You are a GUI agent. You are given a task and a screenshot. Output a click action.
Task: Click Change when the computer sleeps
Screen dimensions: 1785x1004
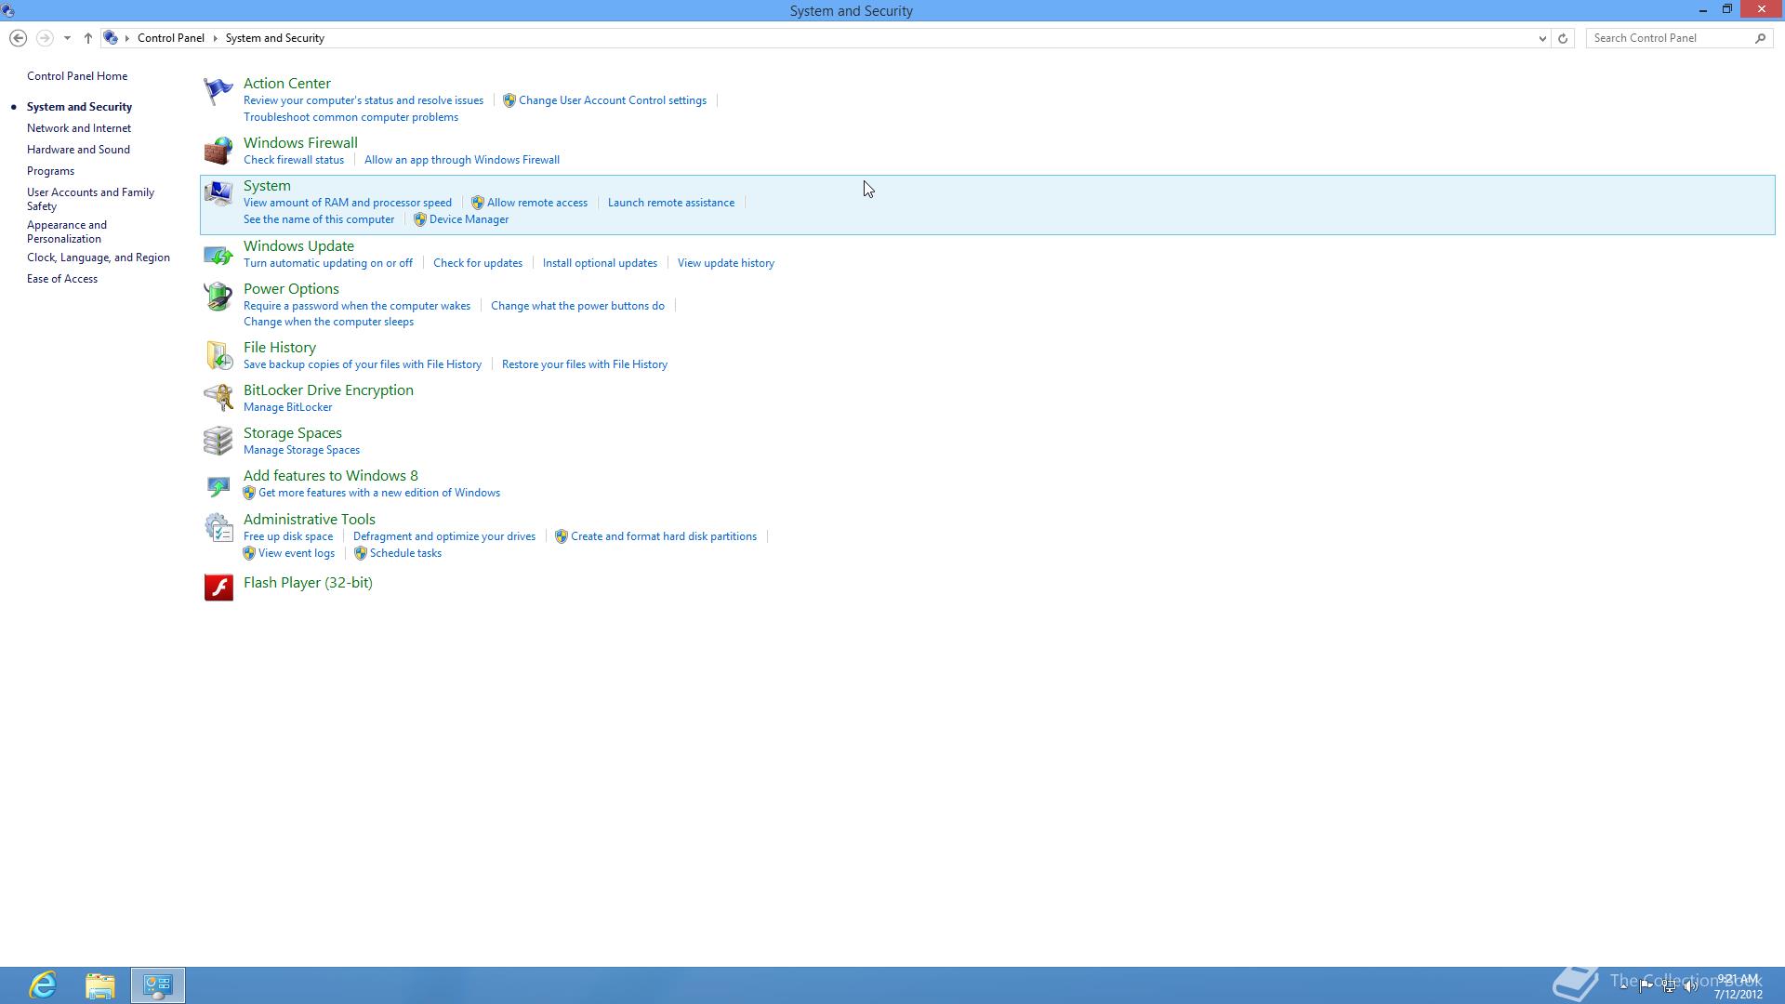pos(328,322)
